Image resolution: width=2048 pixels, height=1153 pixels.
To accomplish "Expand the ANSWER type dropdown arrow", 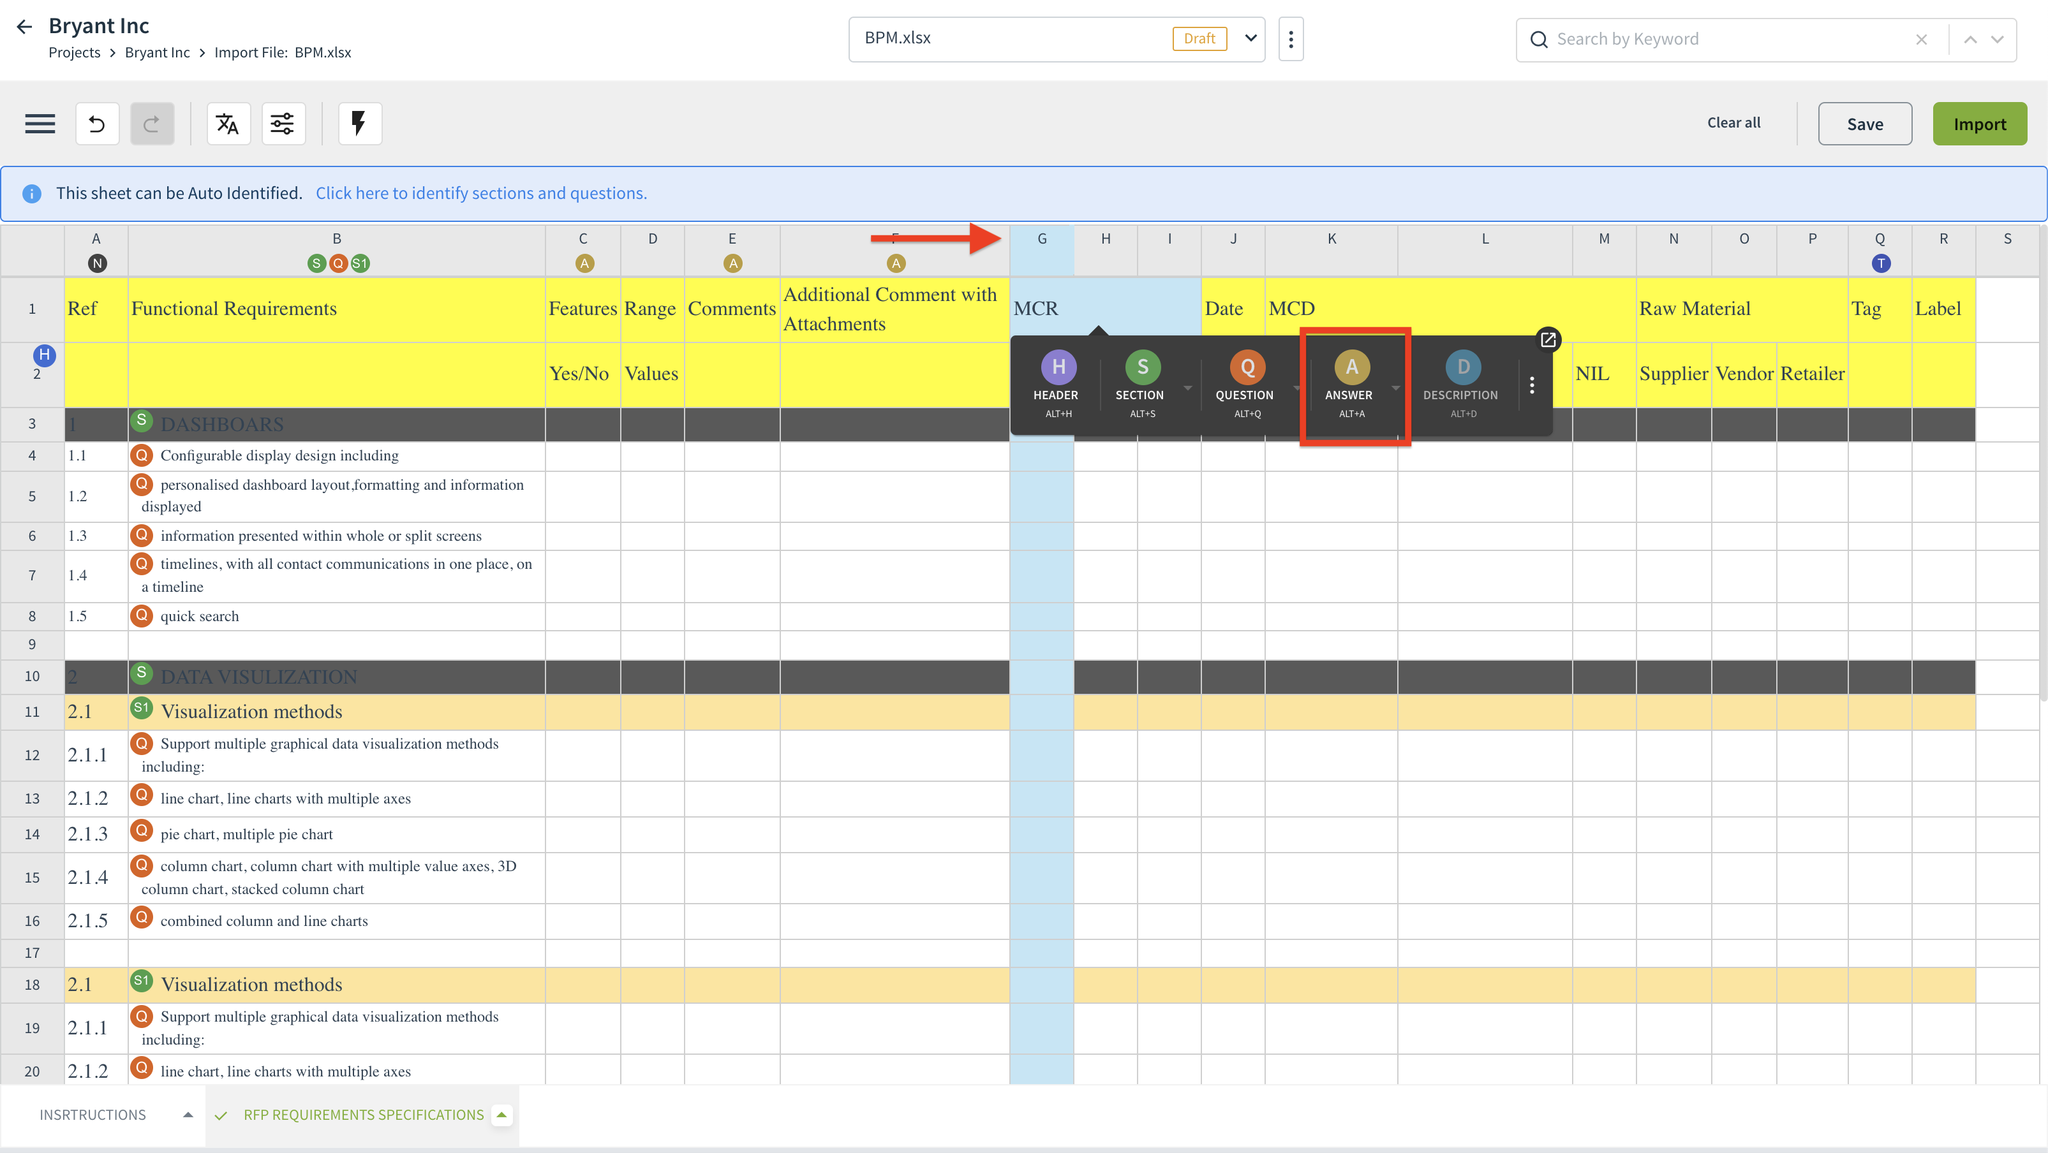I will pyautogui.click(x=1396, y=390).
